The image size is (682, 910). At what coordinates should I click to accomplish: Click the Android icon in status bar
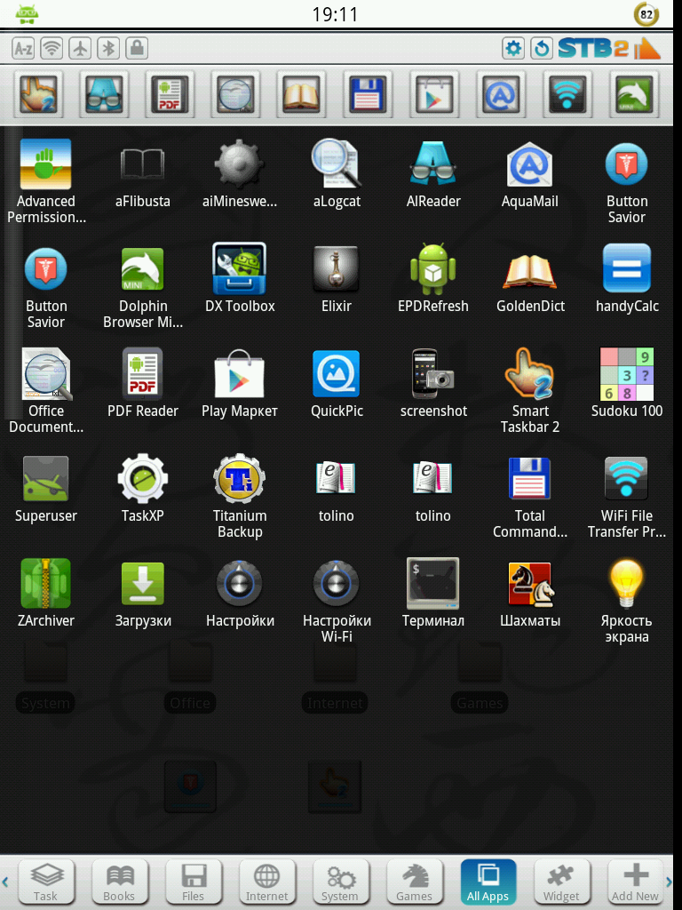(26, 14)
